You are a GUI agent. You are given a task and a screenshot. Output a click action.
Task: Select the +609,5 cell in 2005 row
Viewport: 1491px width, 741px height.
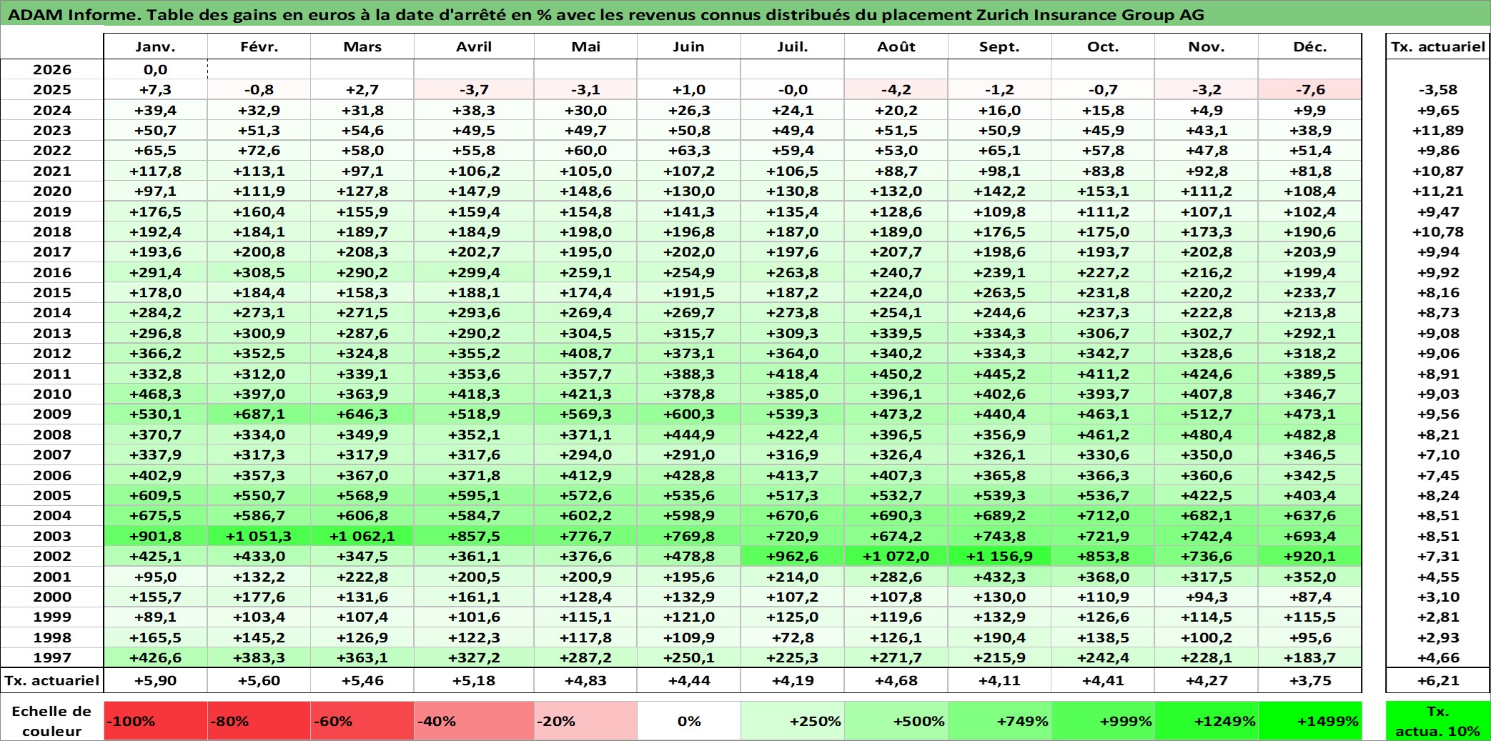tap(156, 495)
